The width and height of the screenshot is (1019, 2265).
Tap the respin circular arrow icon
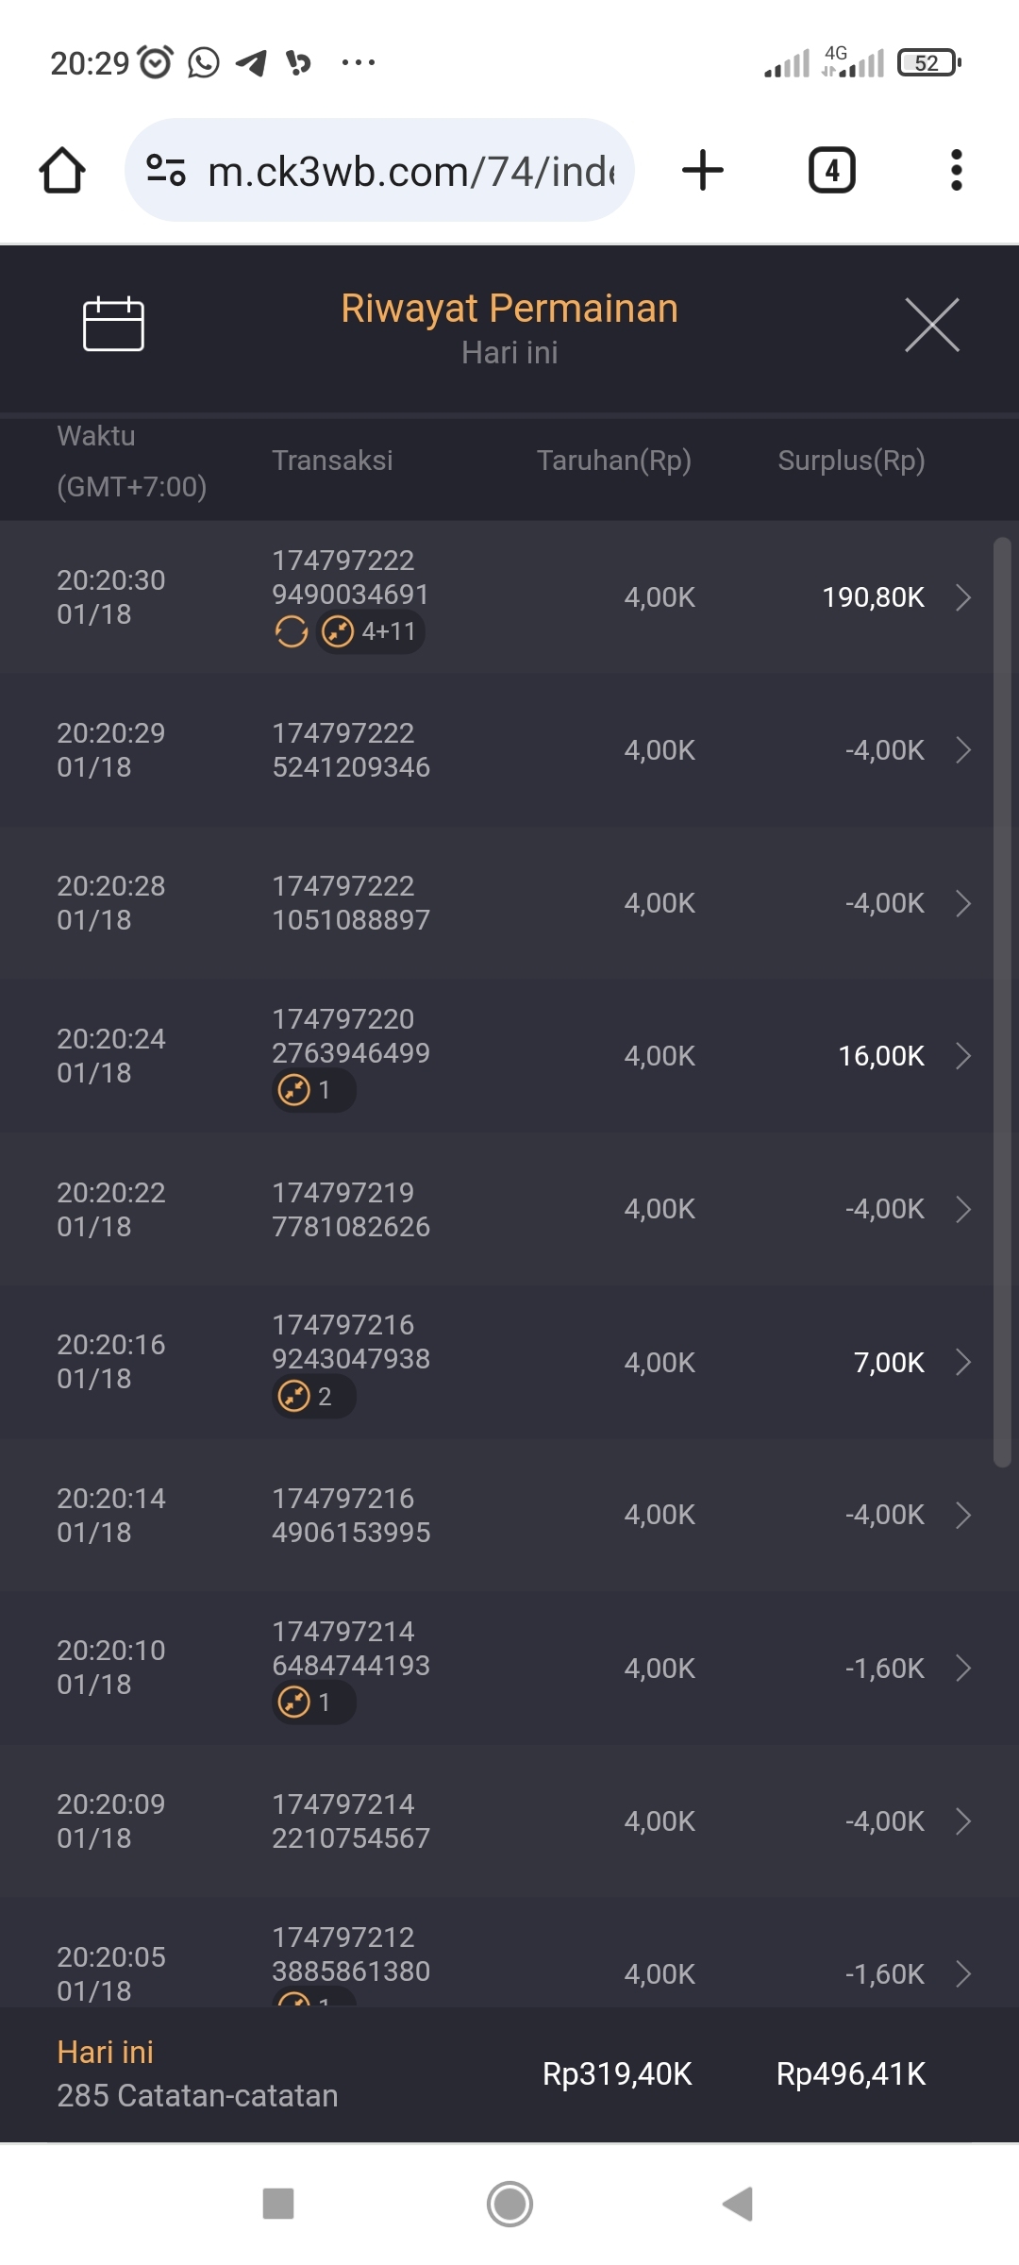click(292, 631)
